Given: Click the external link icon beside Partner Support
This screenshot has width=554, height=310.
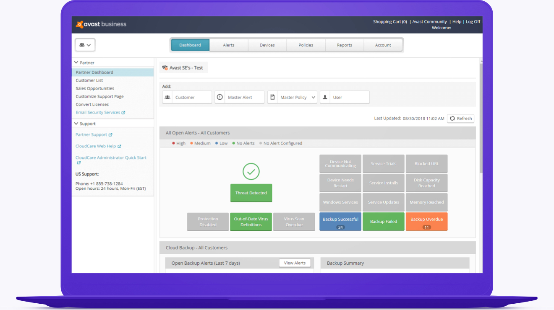Looking at the screenshot, I should tap(110, 135).
